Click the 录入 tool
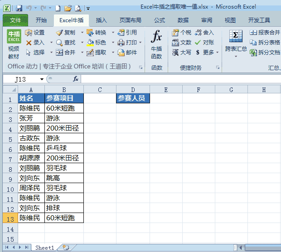 [x=35, y=43]
